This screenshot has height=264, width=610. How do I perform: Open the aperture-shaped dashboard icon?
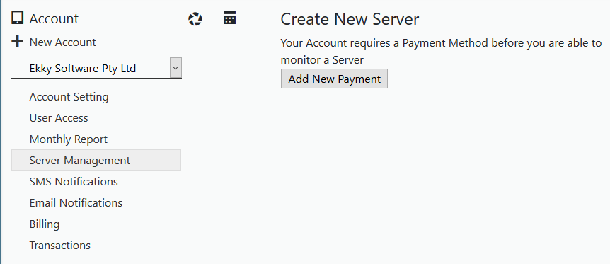pyautogui.click(x=195, y=19)
